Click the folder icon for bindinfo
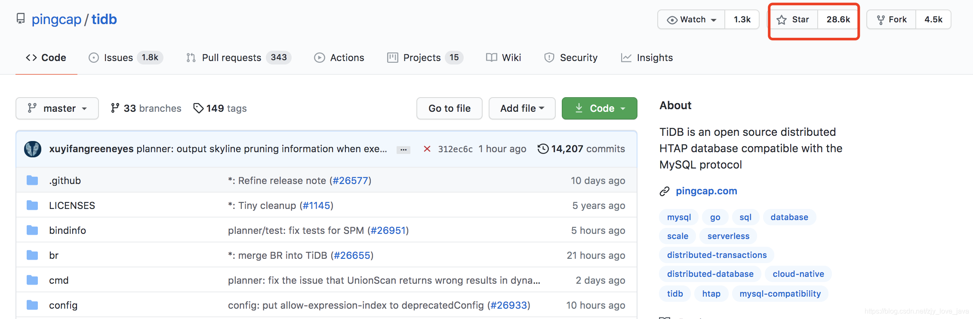This screenshot has height=319, width=973. point(32,230)
